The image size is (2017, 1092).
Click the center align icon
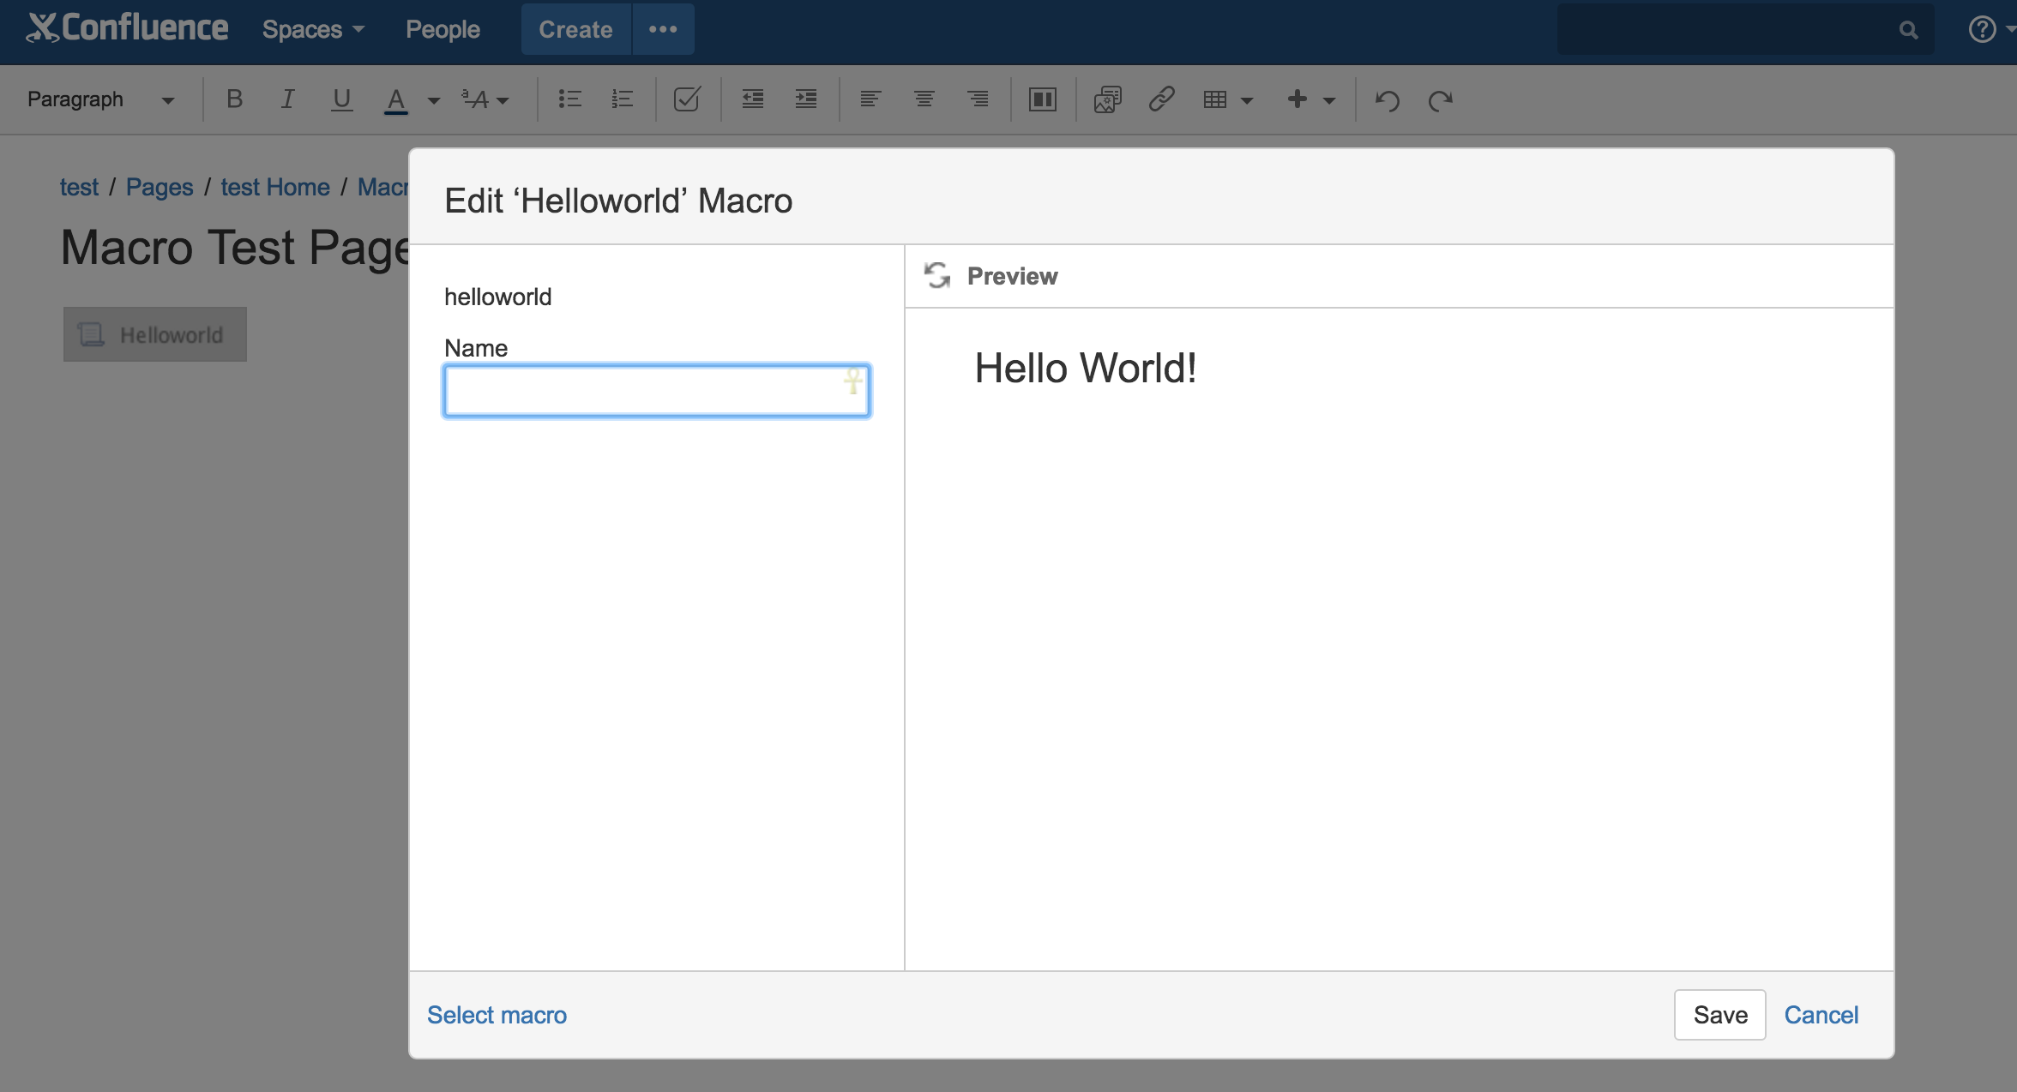pos(924,99)
